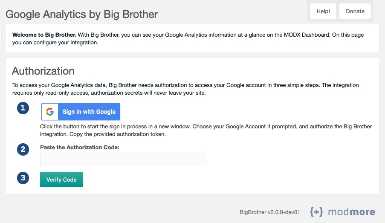
Task: Click the step 2 number badge
Action: click(23, 149)
